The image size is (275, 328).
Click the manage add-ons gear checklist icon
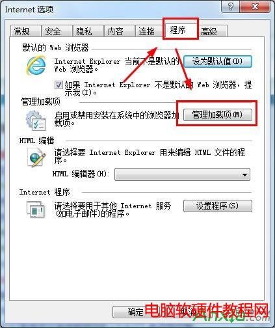pos(36,120)
